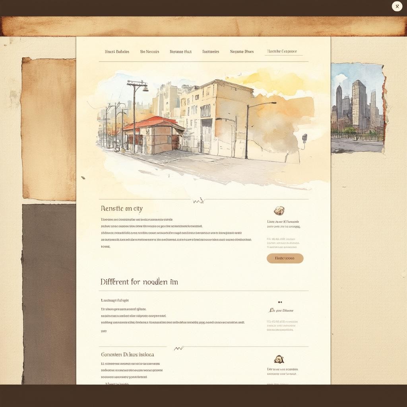This screenshot has width=407, height=407.
Task: Open the first navigation item on the left
Action: [x=117, y=52]
